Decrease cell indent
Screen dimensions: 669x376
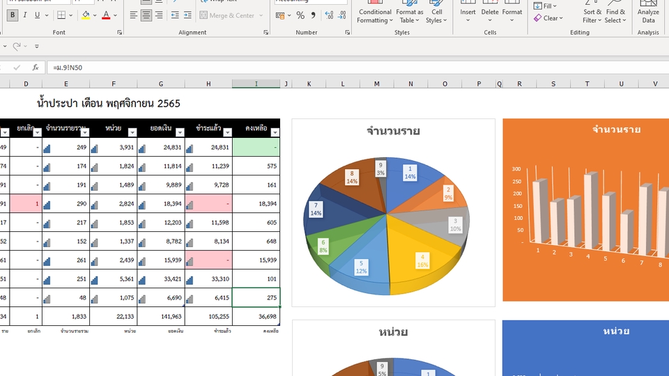coord(175,15)
